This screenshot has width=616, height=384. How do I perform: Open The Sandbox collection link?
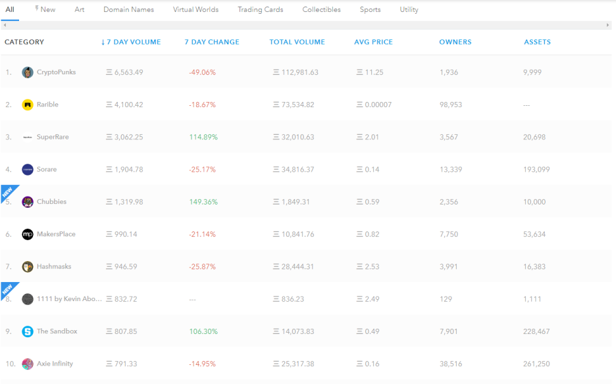57,331
